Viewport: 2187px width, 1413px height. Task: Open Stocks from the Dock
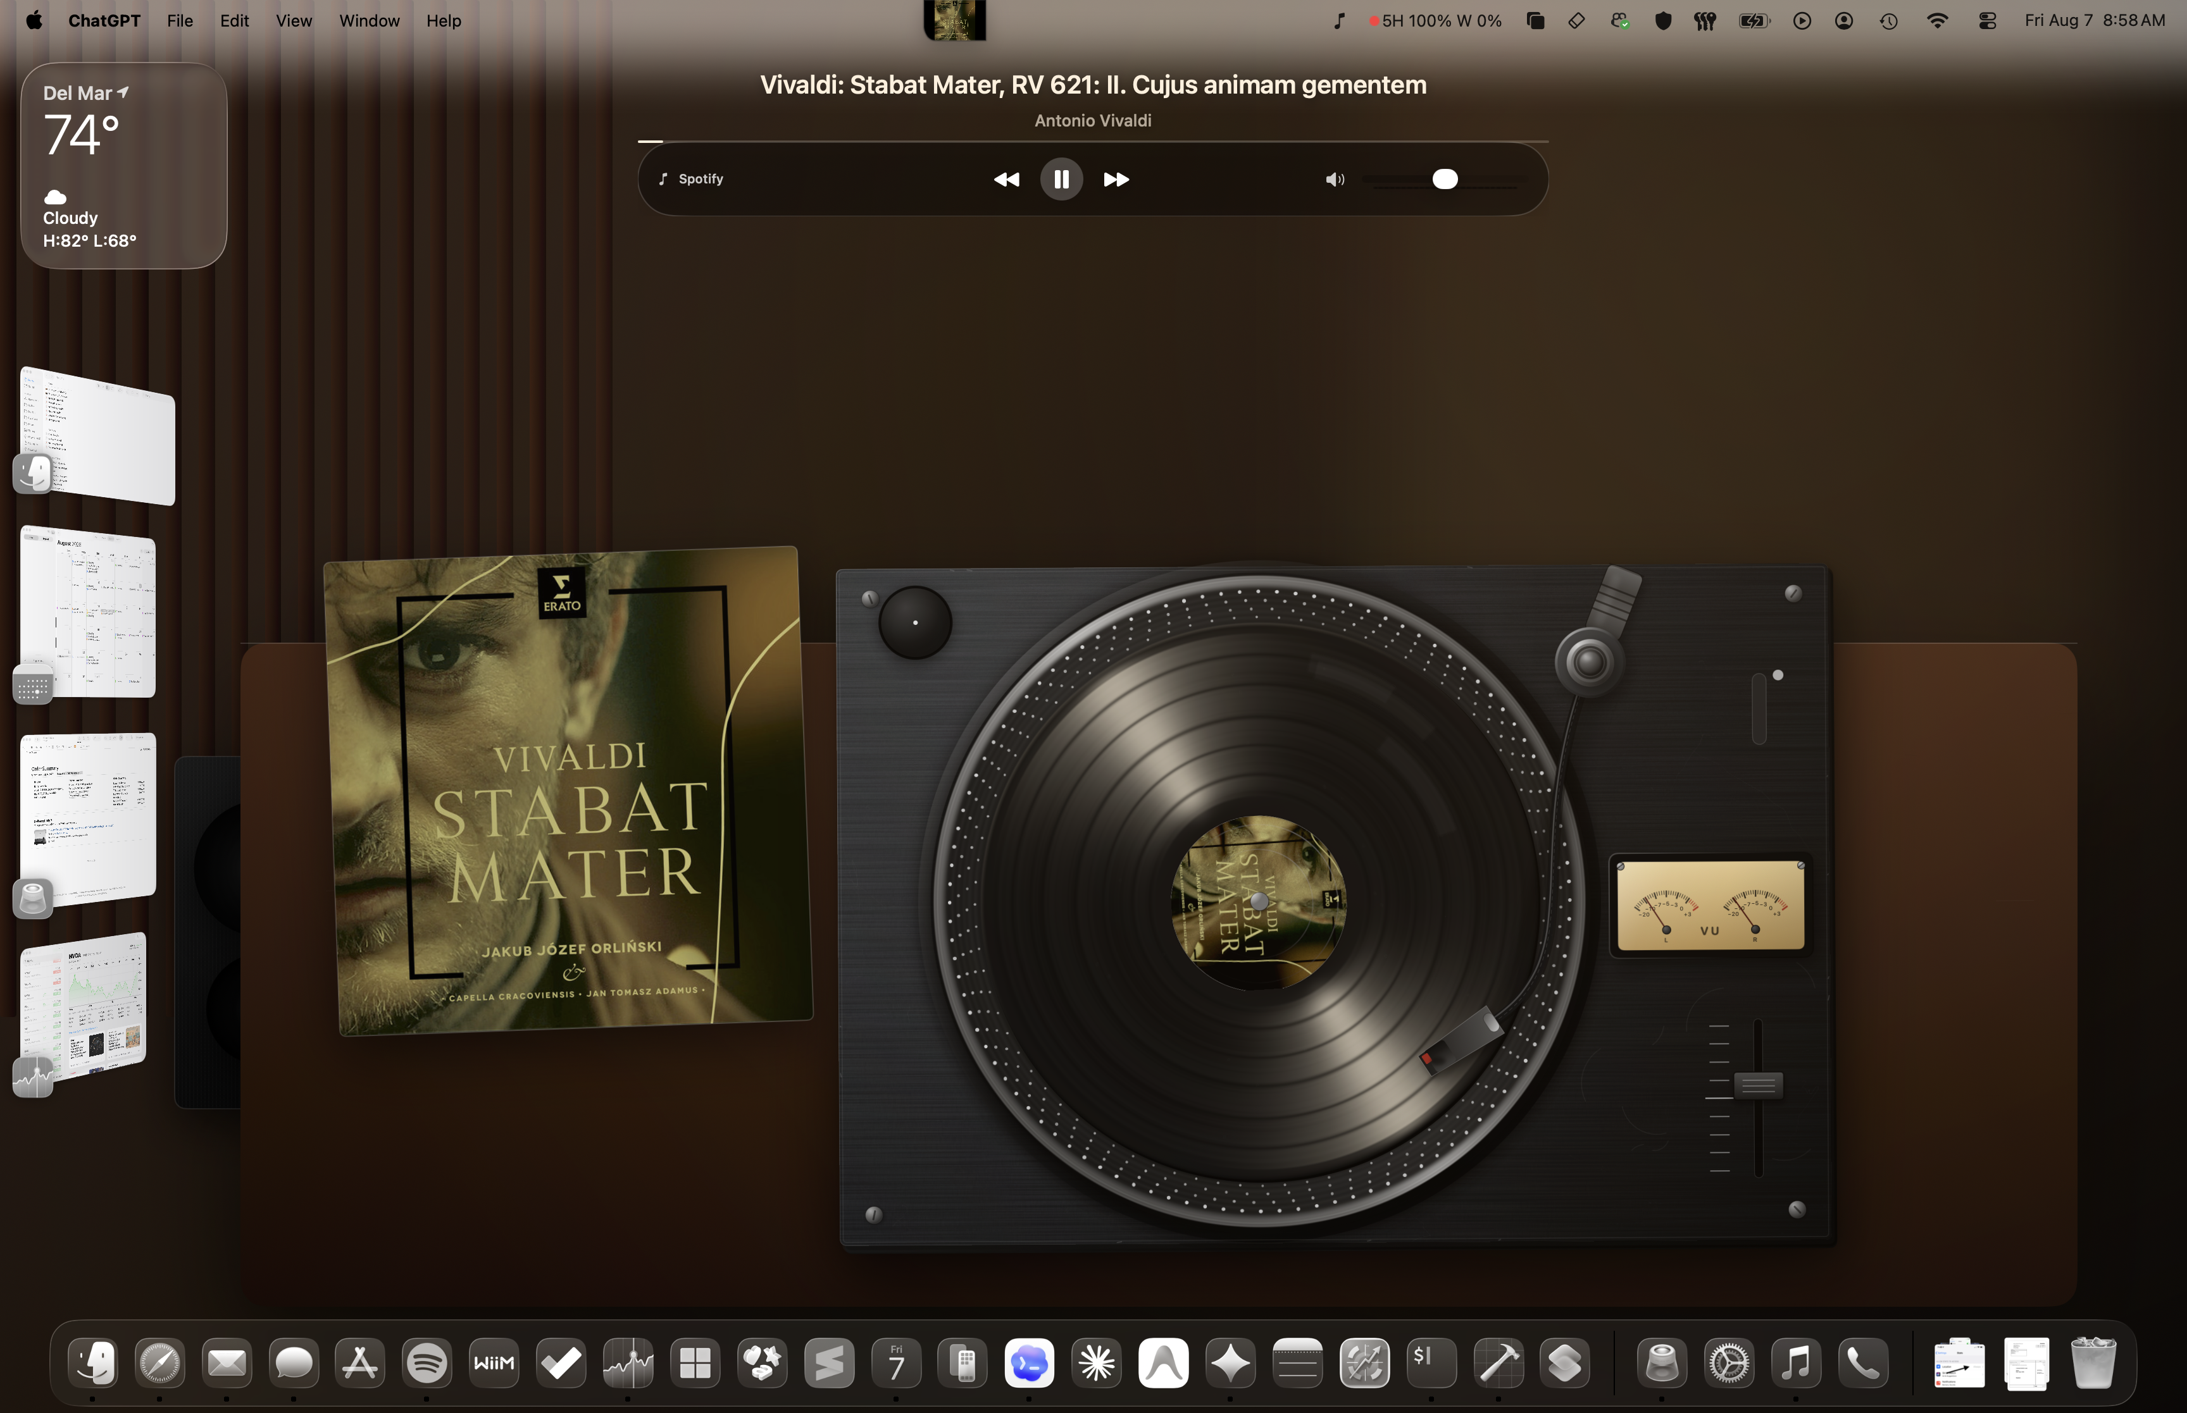coord(628,1362)
